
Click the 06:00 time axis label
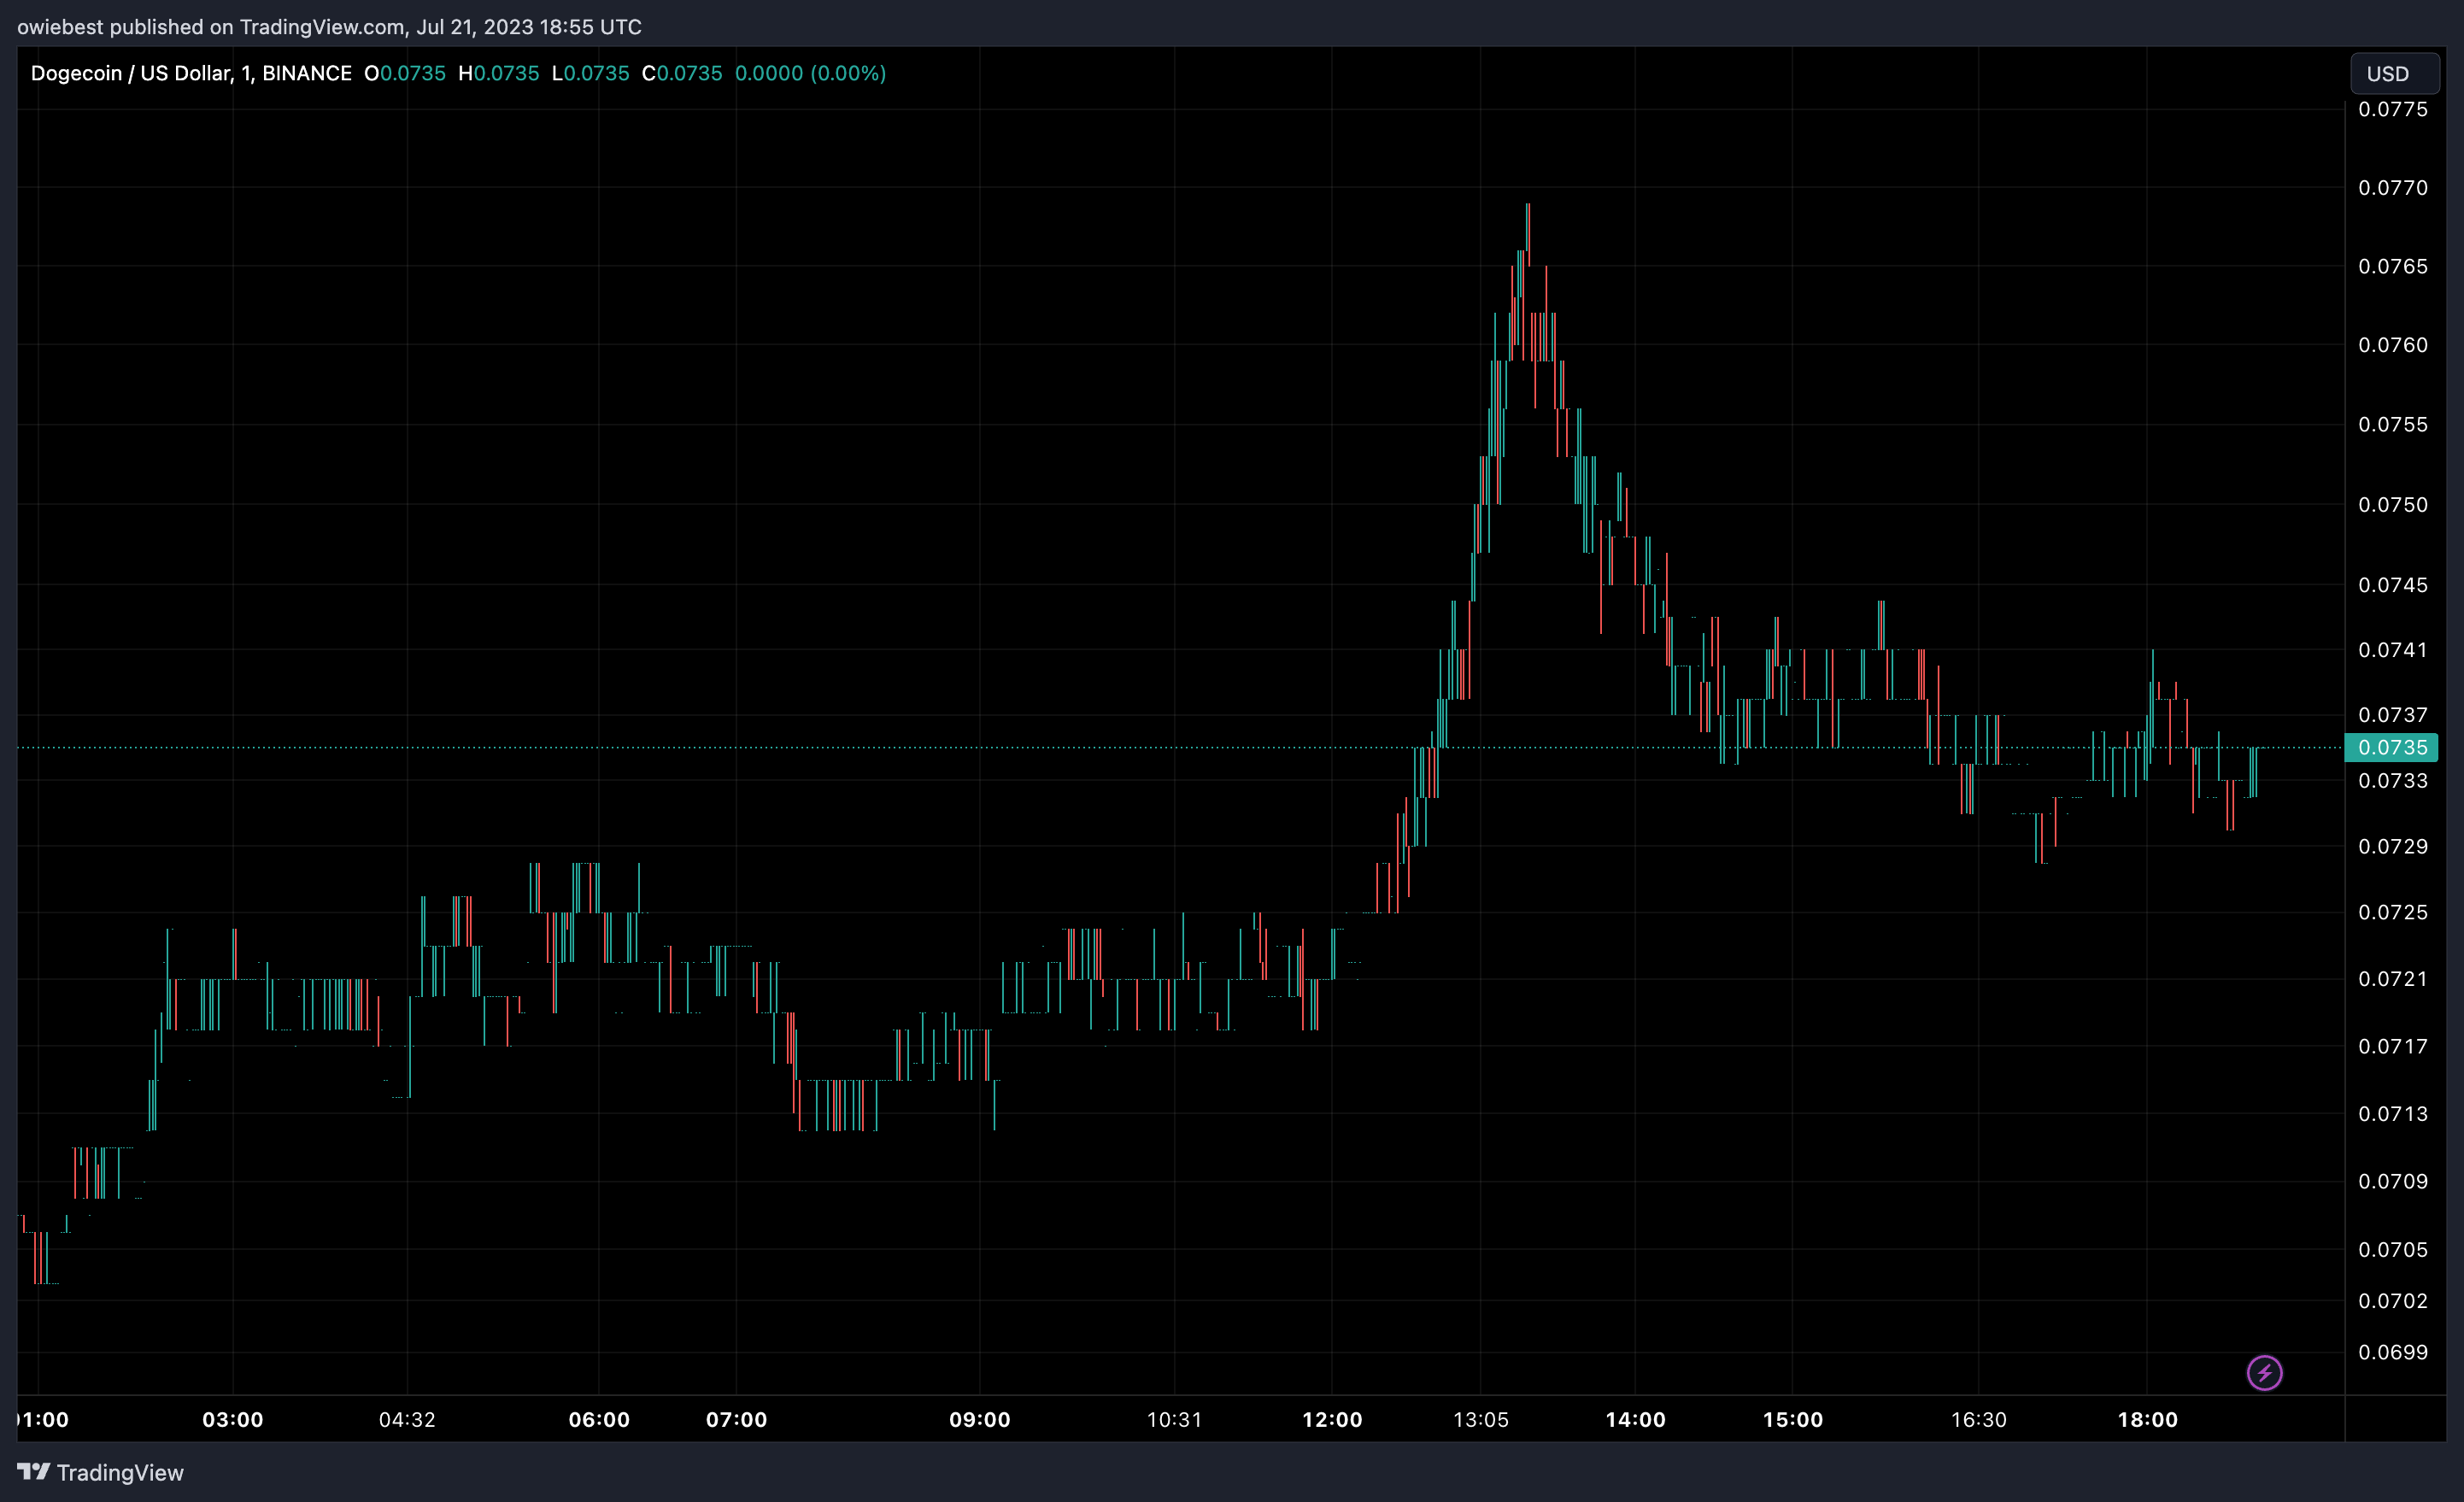pos(599,1419)
